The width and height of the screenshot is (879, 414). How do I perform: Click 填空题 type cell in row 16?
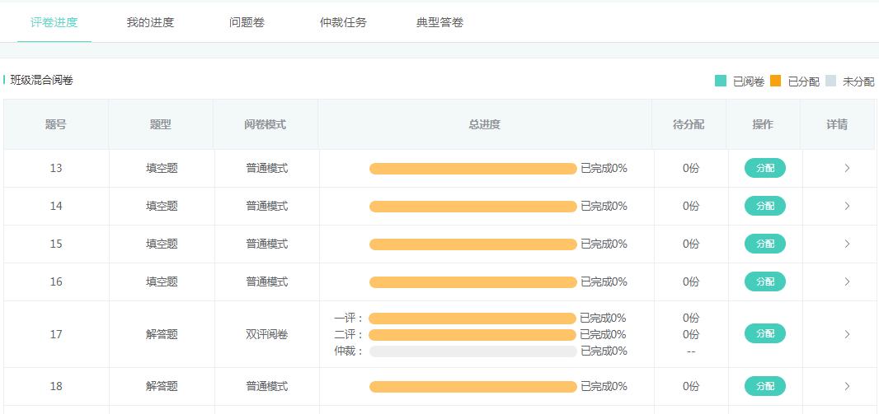pos(162,281)
